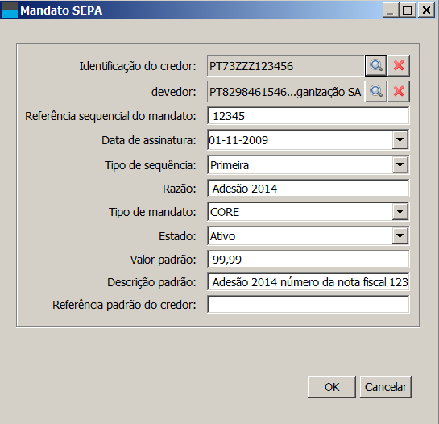439x424 pixels.
Task: Click the devedor value field
Action: tap(286, 92)
